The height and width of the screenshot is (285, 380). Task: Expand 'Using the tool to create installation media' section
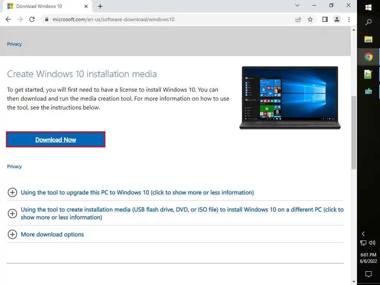pos(176,213)
